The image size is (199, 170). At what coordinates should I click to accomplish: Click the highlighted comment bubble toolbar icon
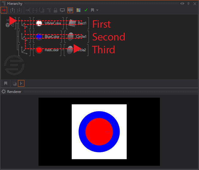70,10
